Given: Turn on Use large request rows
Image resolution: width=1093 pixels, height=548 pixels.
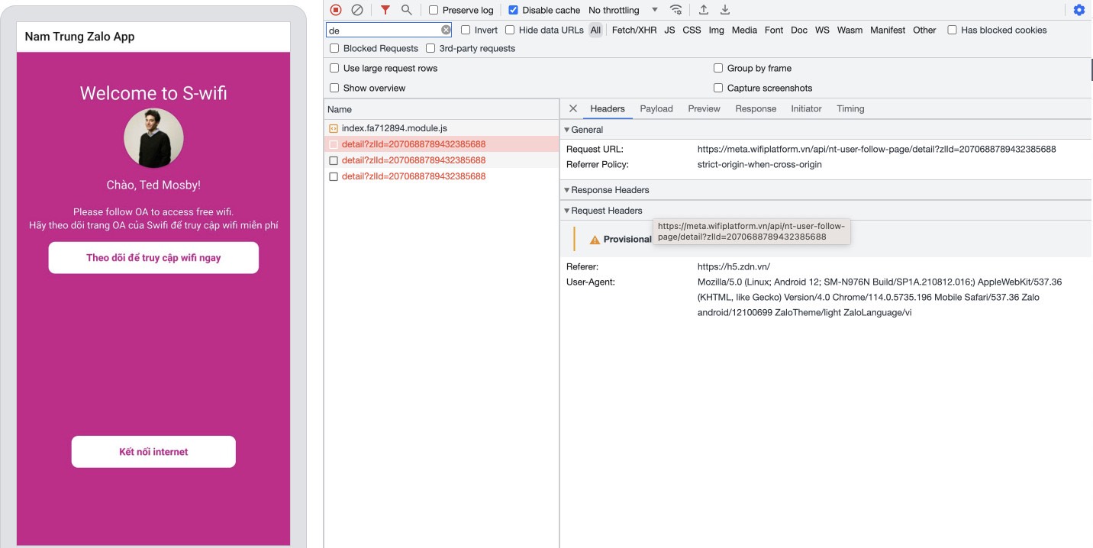Looking at the screenshot, I should [334, 68].
